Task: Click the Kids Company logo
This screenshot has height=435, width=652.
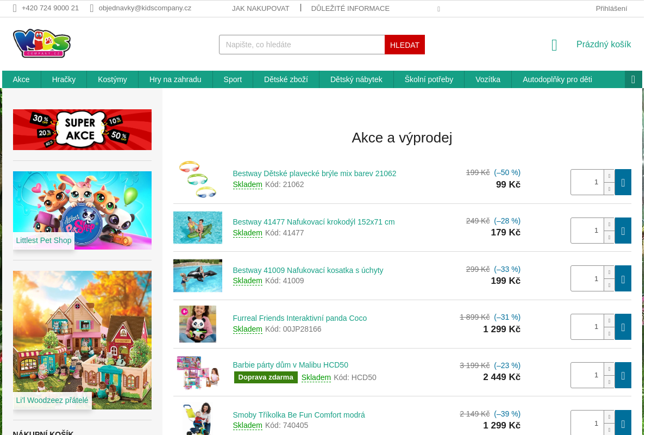Action: tap(42, 43)
